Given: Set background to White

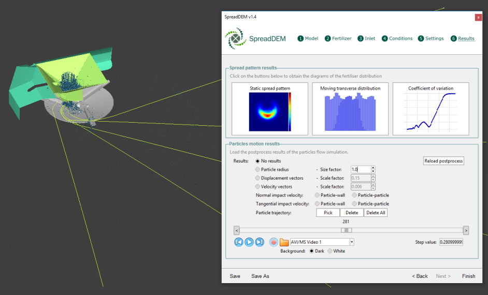Looking at the screenshot, I should 329,251.
